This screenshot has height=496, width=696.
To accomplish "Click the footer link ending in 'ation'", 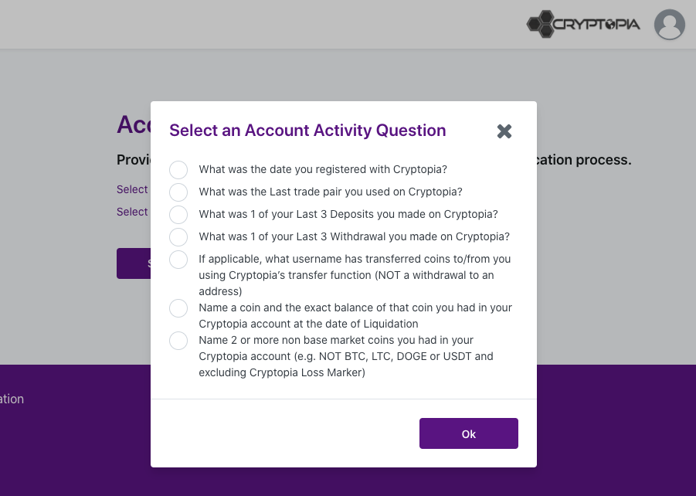I will [12, 399].
